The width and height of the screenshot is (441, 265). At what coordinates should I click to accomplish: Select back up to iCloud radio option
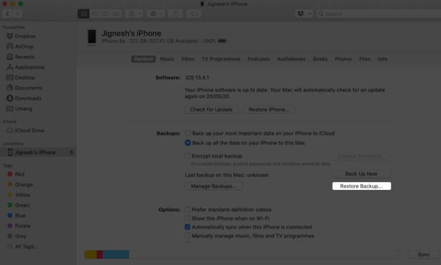[x=187, y=133]
